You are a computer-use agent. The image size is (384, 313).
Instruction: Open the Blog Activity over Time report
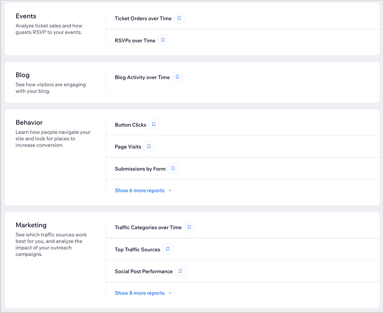point(142,77)
